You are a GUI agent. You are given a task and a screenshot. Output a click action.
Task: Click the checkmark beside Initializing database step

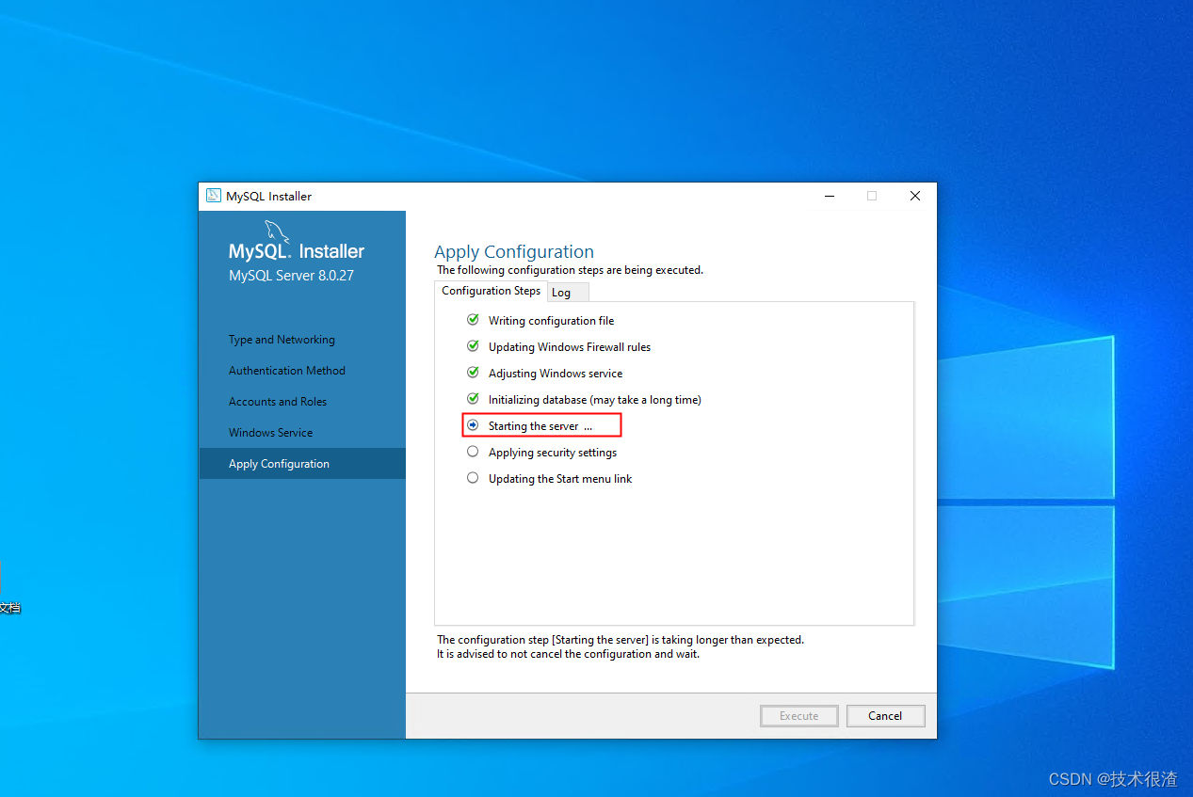click(473, 398)
